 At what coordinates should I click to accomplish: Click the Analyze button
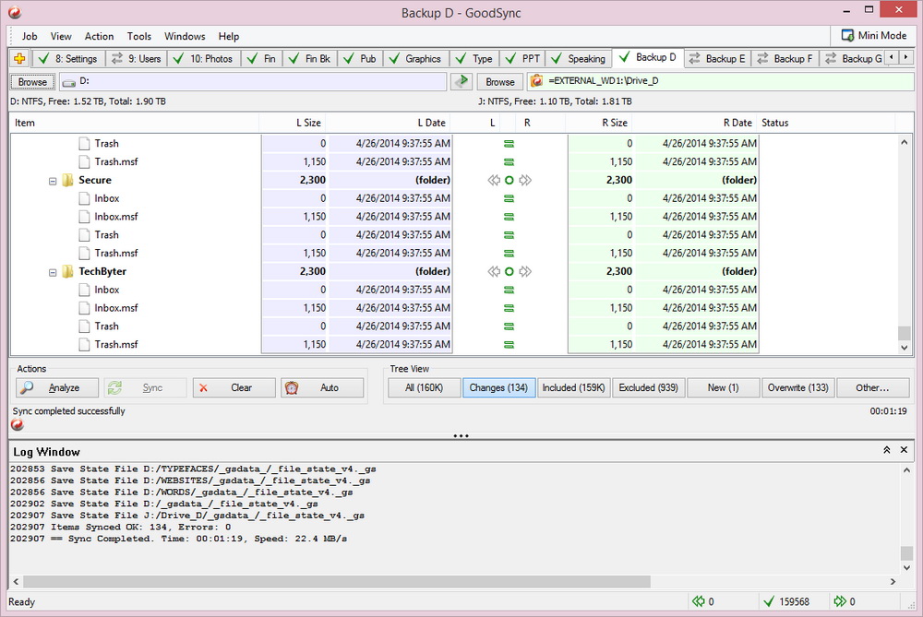tap(57, 387)
